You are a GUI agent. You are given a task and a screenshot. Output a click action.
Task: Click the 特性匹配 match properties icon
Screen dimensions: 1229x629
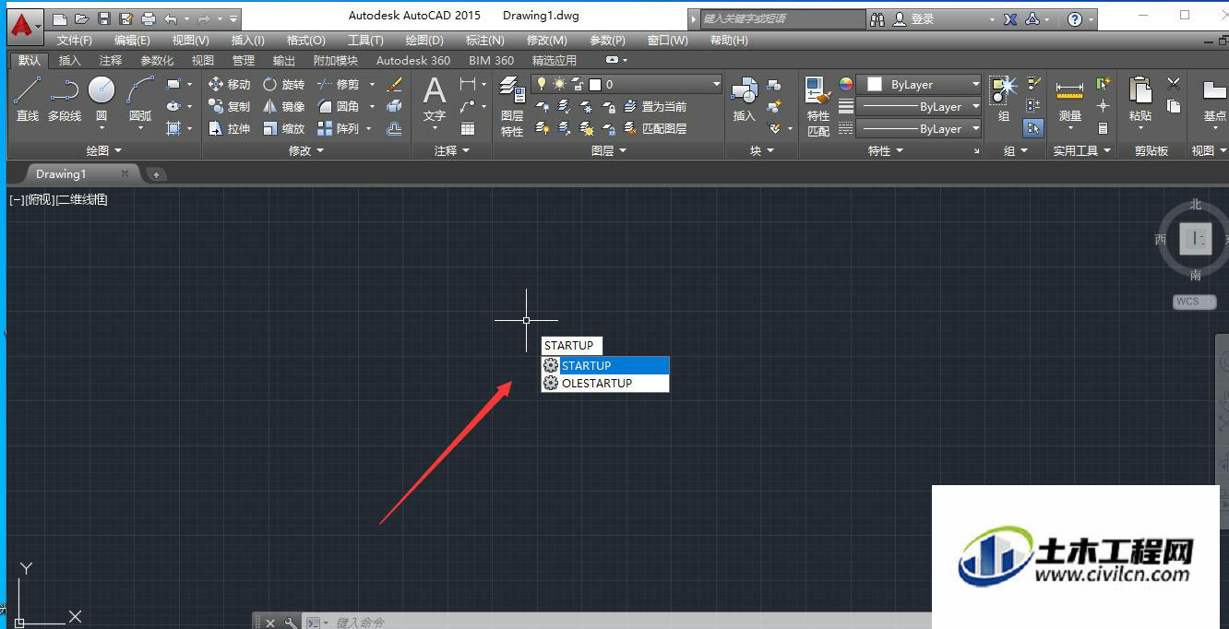(x=818, y=106)
